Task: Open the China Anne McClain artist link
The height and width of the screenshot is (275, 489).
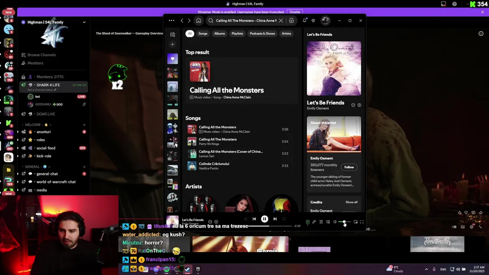Action: point(237,97)
